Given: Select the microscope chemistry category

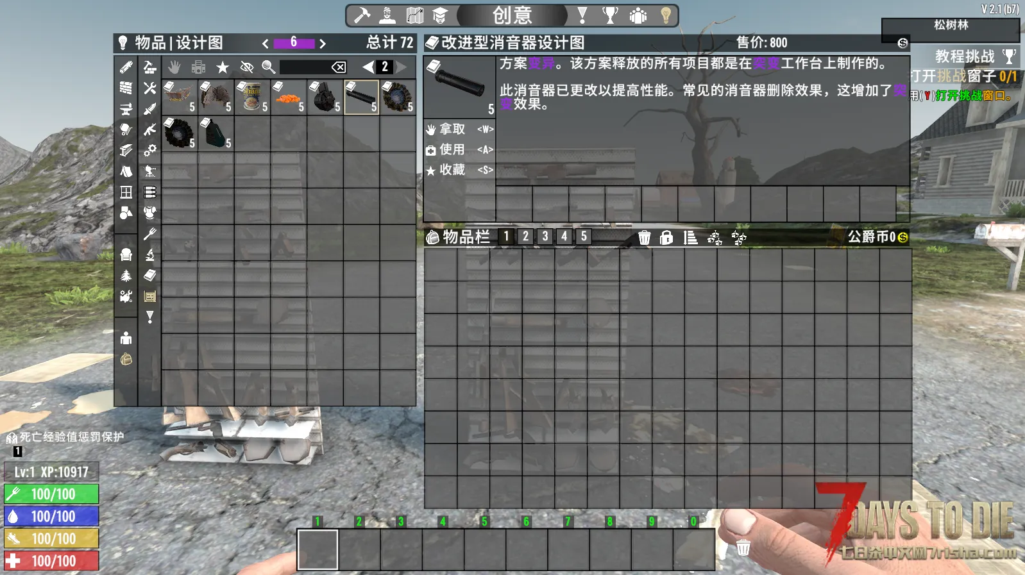Looking at the screenshot, I should [x=150, y=255].
